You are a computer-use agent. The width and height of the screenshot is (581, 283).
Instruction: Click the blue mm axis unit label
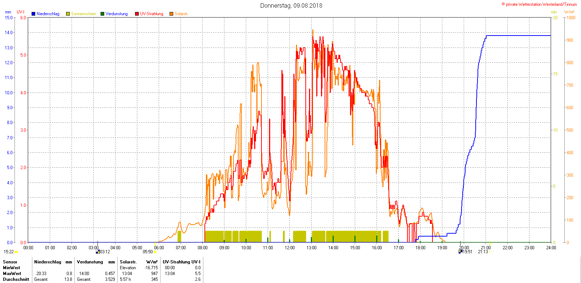(8, 12)
